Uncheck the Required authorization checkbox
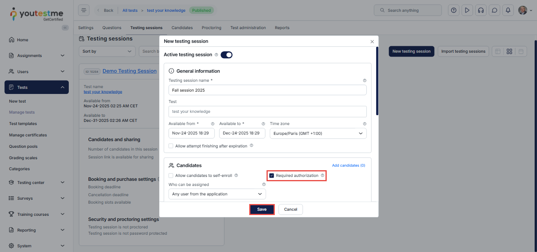Screen dimensions: 537x252 [x=272, y=176]
